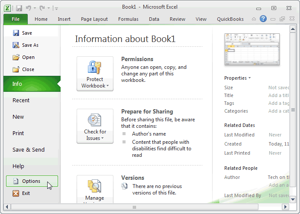Open the Undo history dropdown arrow
Viewport: 300px width, 214px height.
(x=35, y=8)
